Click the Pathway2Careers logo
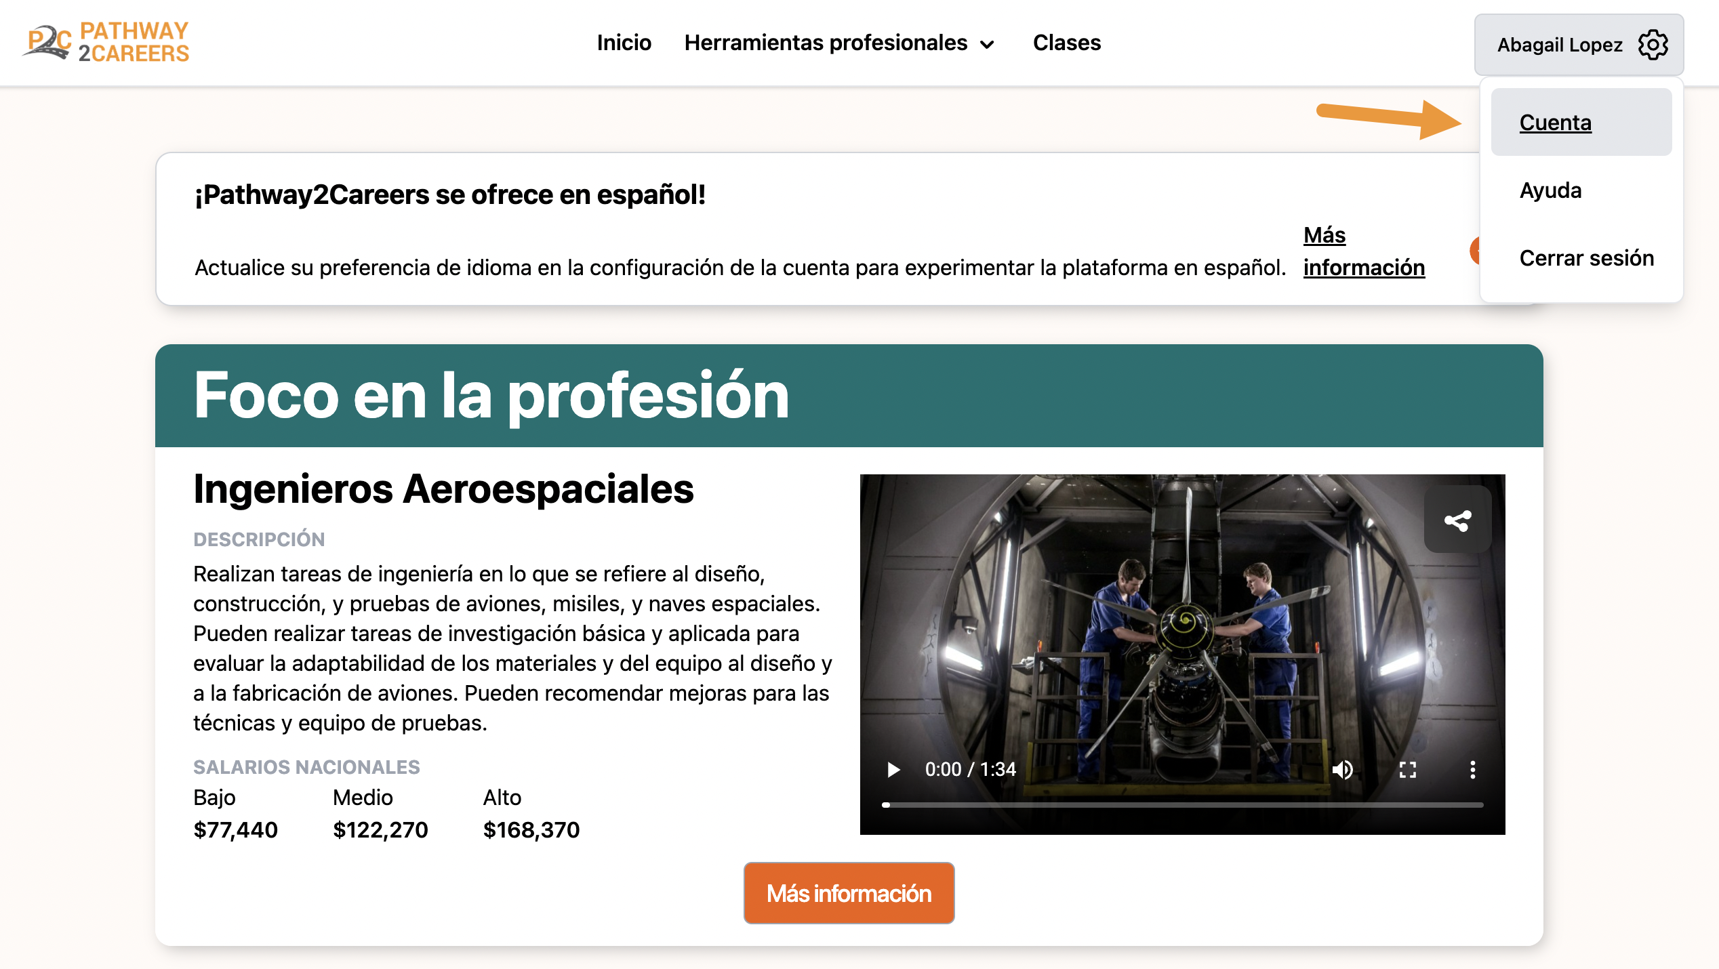The image size is (1719, 969). [106, 42]
